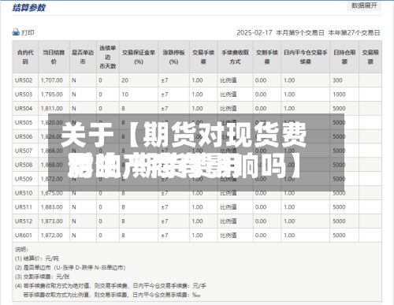Select contract code UR512

click(x=24, y=221)
